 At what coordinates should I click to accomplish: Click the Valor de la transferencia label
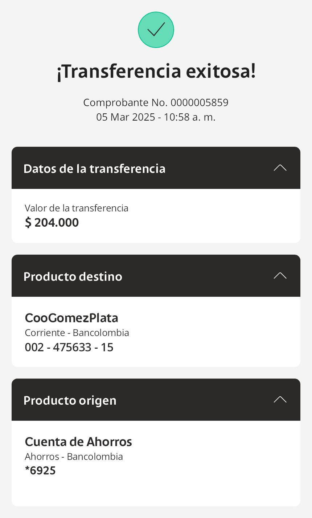click(x=77, y=208)
